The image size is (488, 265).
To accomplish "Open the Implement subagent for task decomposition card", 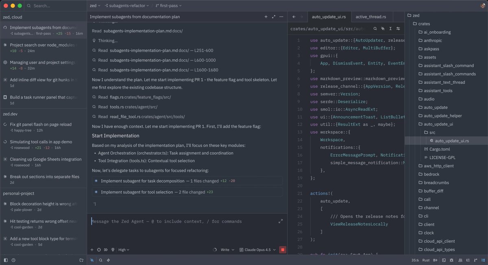I will pos(187,181).
